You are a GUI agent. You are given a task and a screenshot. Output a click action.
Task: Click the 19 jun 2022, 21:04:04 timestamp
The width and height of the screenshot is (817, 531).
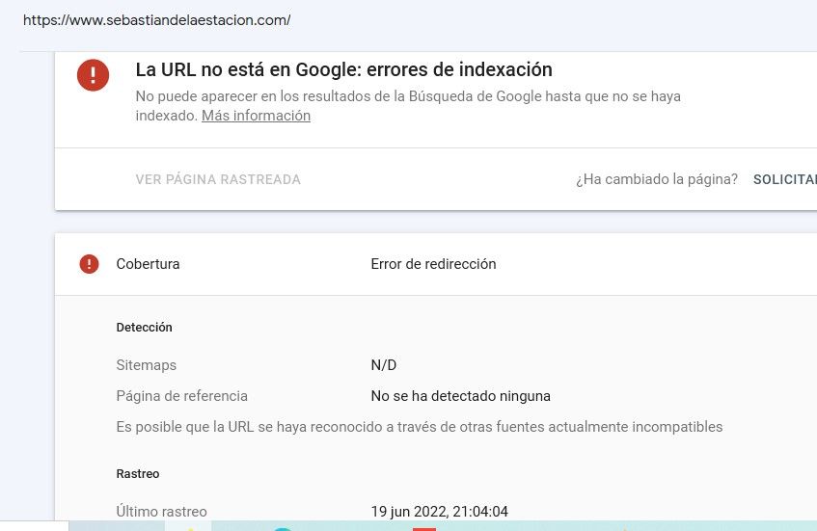(439, 512)
